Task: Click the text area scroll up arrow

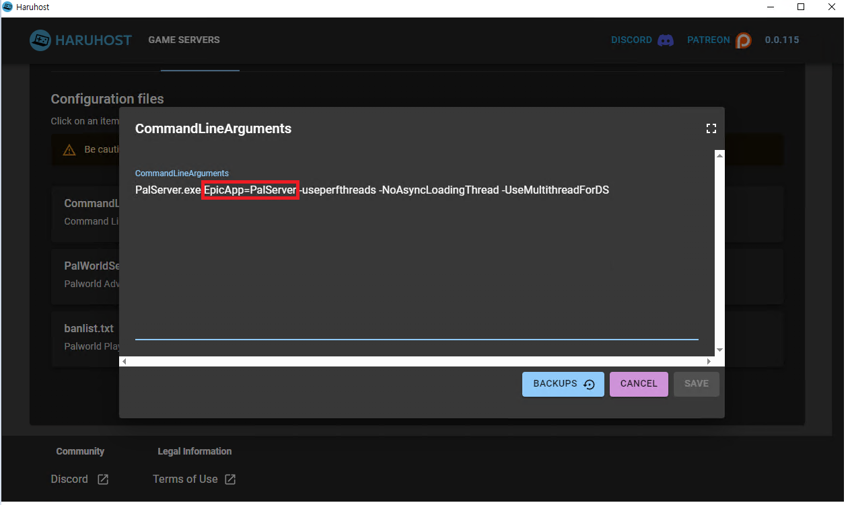Action: [719, 156]
